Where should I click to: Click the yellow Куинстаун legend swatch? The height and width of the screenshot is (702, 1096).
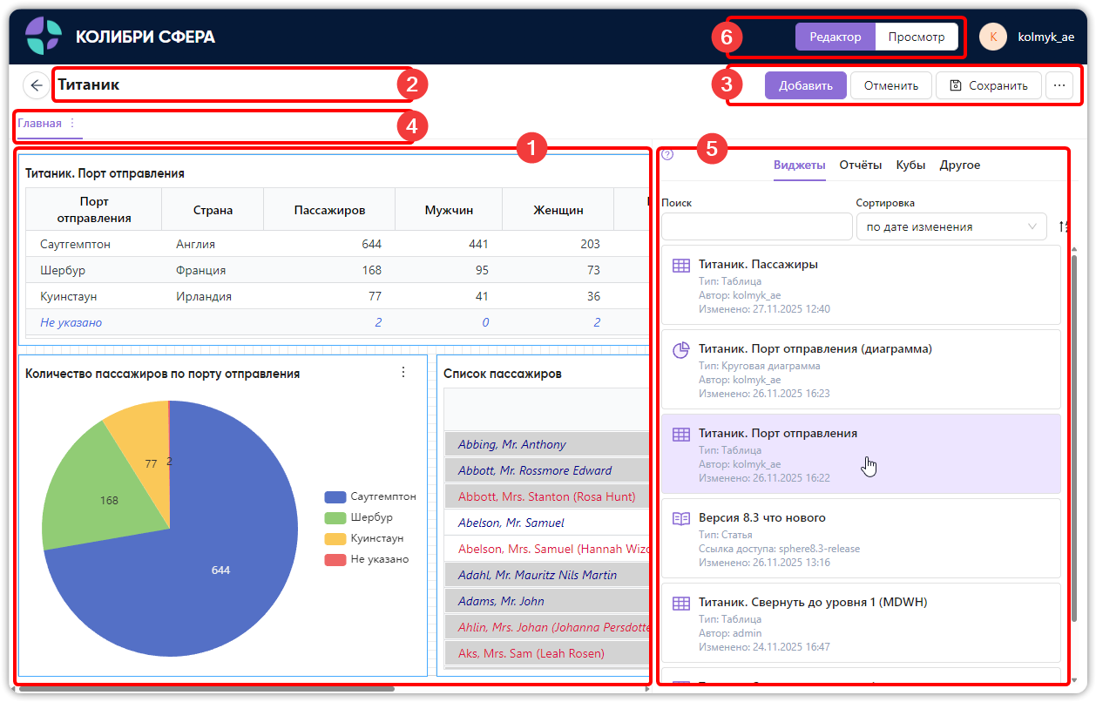pos(335,539)
